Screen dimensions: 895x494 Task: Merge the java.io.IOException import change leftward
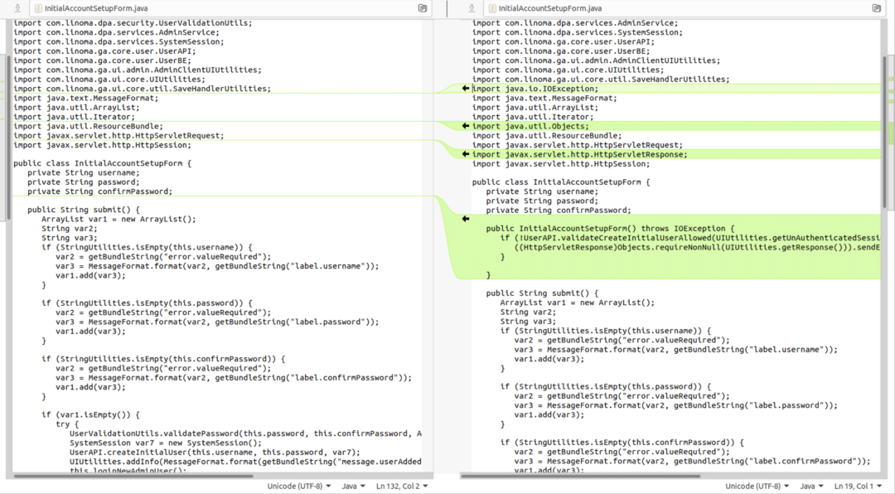[464, 89]
